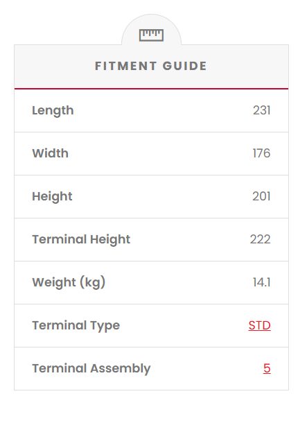Select the Height row label
Screen dimensions: 298x430
click(52, 197)
